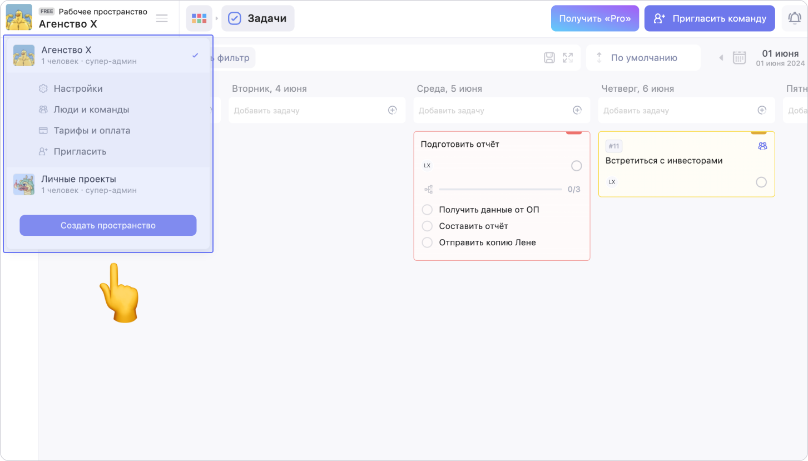Open the calendar date picker icon
808x461 pixels.
[739, 58]
